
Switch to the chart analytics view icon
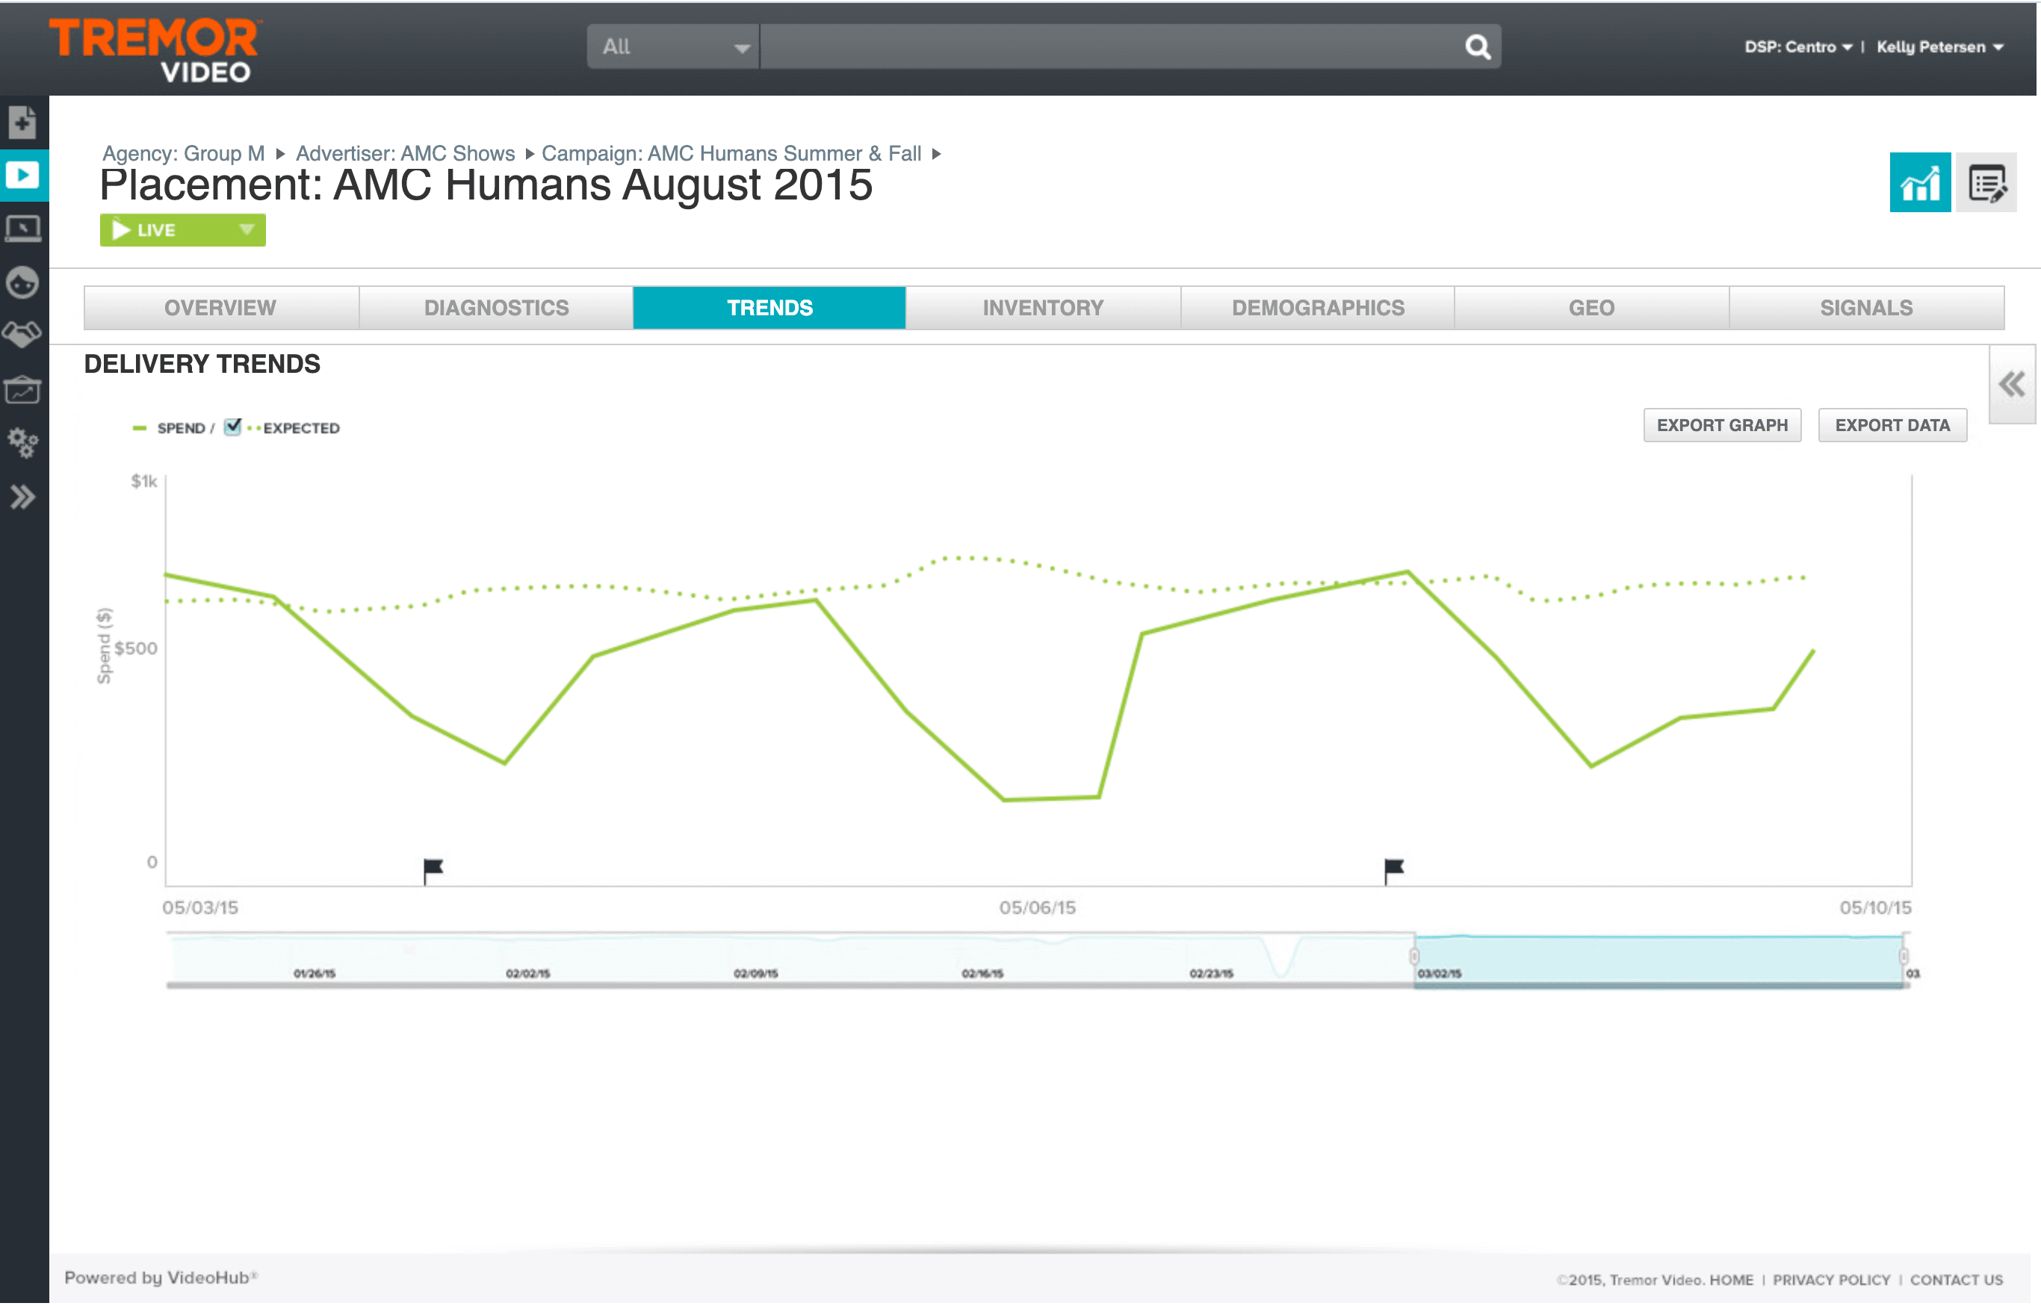(1920, 183)
